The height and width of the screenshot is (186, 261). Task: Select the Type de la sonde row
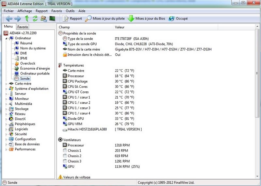106,39
